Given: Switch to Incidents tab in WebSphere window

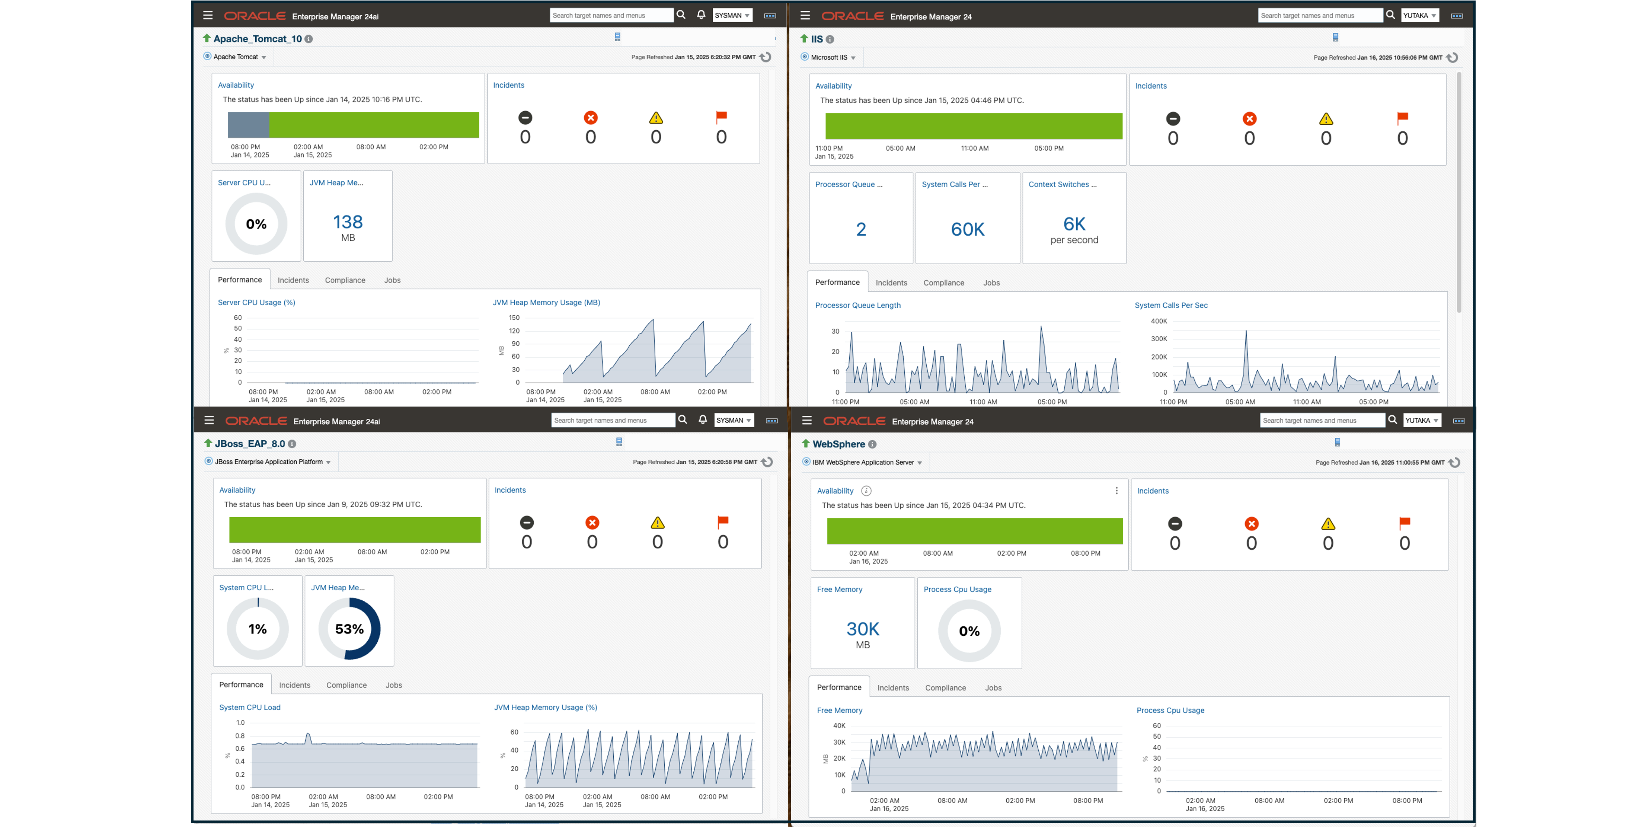Looking at the screenshot, I should pyautogui.click(x=893, y=688).
